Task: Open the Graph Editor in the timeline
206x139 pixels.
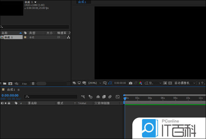Action: tap(117, 96)
